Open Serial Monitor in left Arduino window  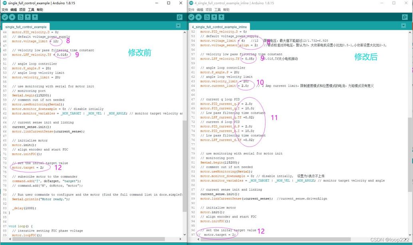(179, 17)
